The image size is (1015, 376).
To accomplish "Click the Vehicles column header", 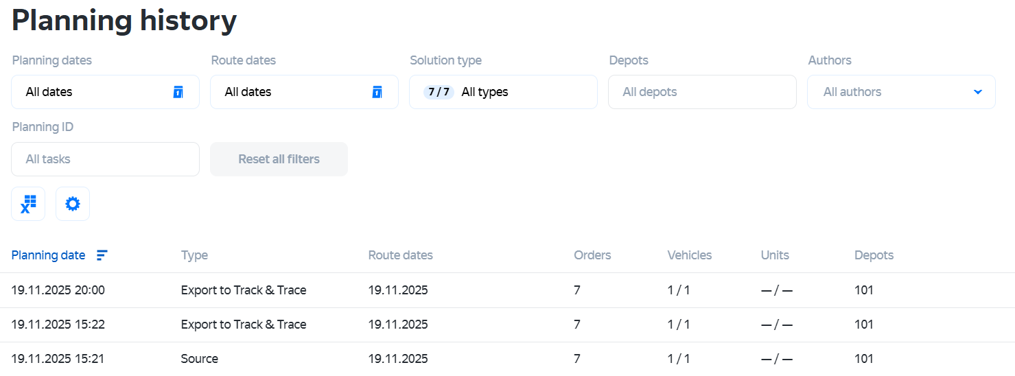I will (x=689, y=255).
